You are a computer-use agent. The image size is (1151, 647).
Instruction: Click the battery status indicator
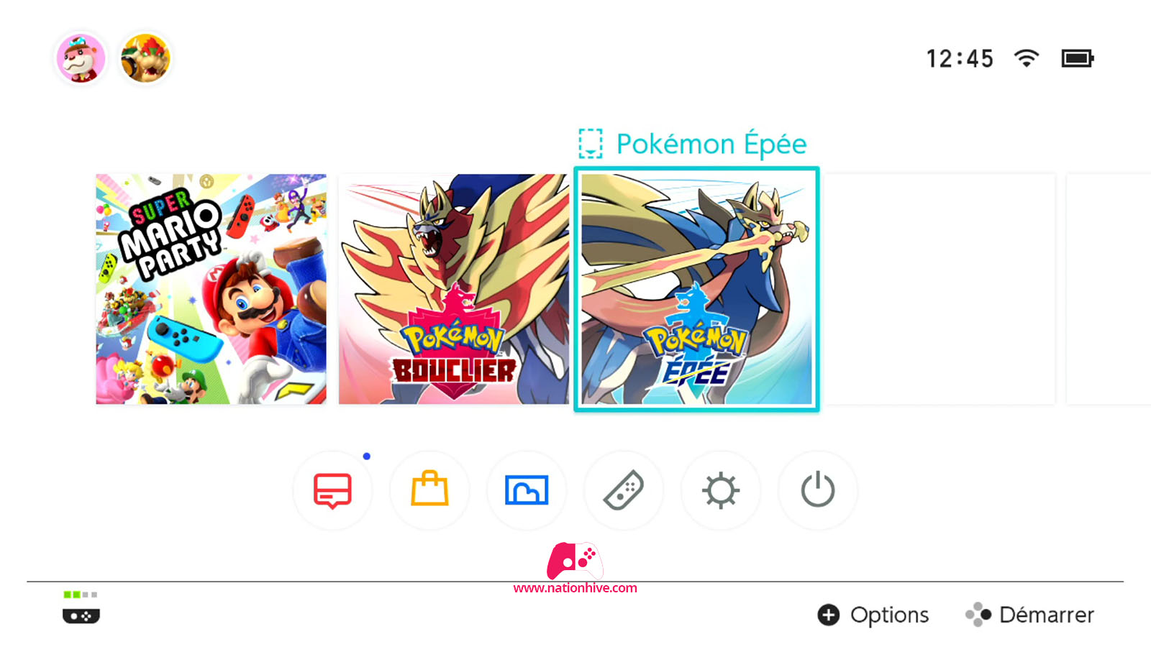point(1078,58)
